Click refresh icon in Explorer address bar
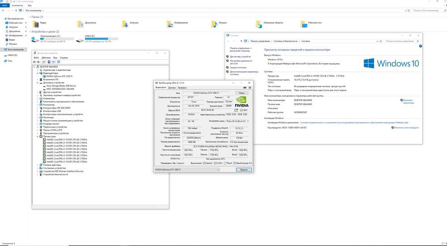The height and width of the screenshot is (246, 447). 409,11
